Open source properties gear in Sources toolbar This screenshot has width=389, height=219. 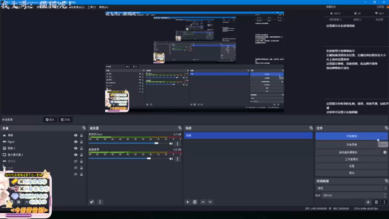pyautogui.click(x=18, y=202)
